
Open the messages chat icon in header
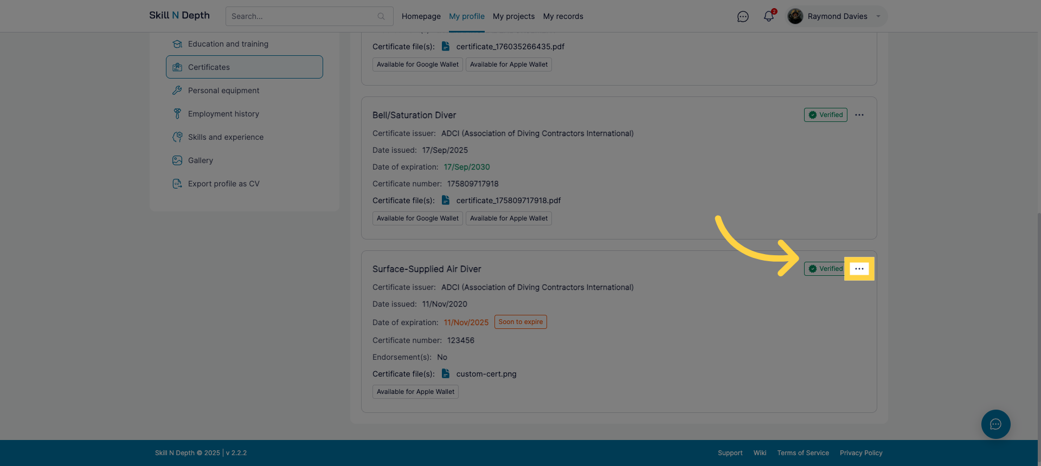pyautogui.click(x=743, y=17)
